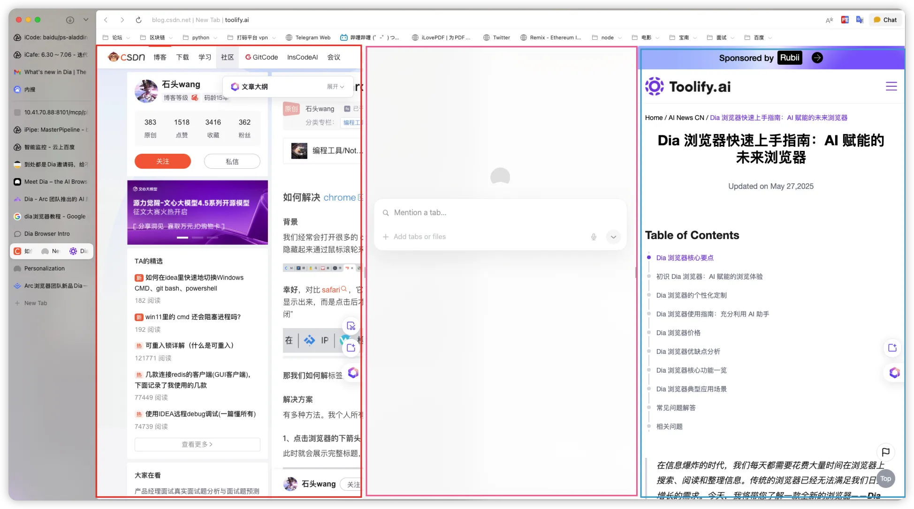The width and height of the screenshot is (914, 509).
Task: Open the downloads icon in sidebar header
Action: (70, 20)
